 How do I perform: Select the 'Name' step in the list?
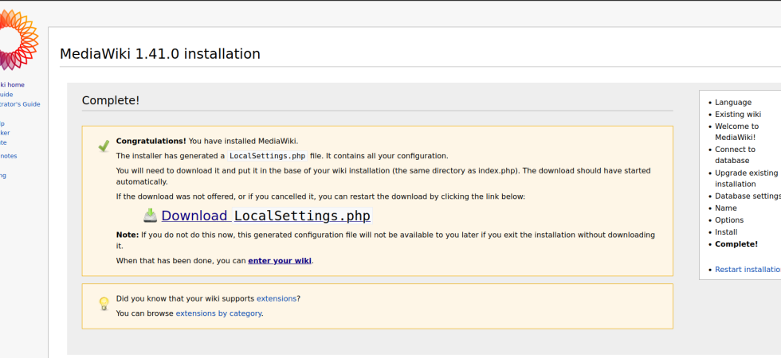pos(726,208)
